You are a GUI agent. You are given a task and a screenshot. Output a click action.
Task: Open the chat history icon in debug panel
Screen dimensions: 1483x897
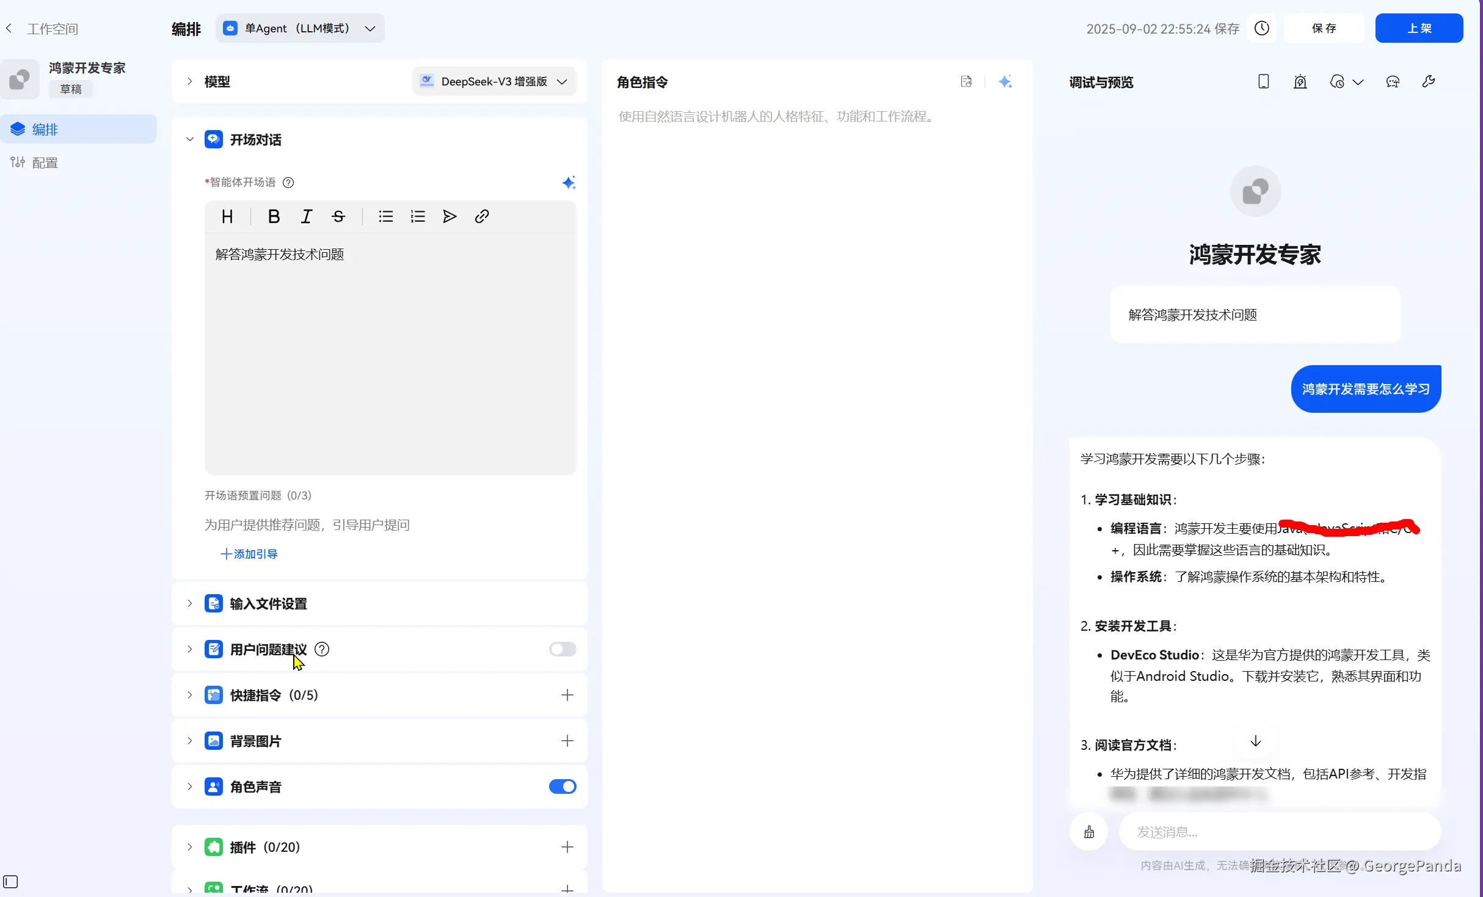(1337, 81)
